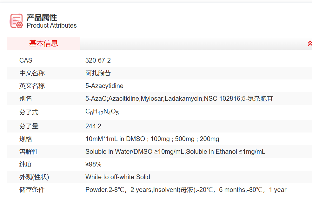This screenshot has width=312, height=197.
Task: Collapse the 基本信息 section using the red chevron
Action: [x=309, y=44]
